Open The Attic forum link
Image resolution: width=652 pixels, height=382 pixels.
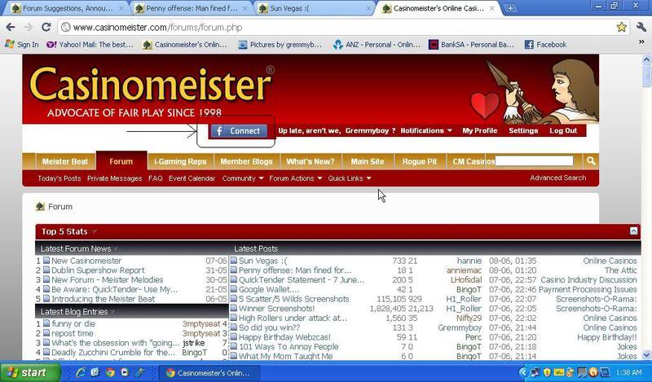point(620,270)
